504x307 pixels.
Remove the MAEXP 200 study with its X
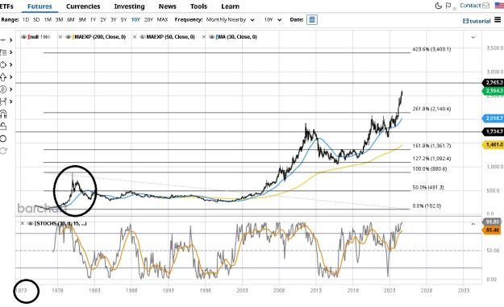click(x=60, y=37)
